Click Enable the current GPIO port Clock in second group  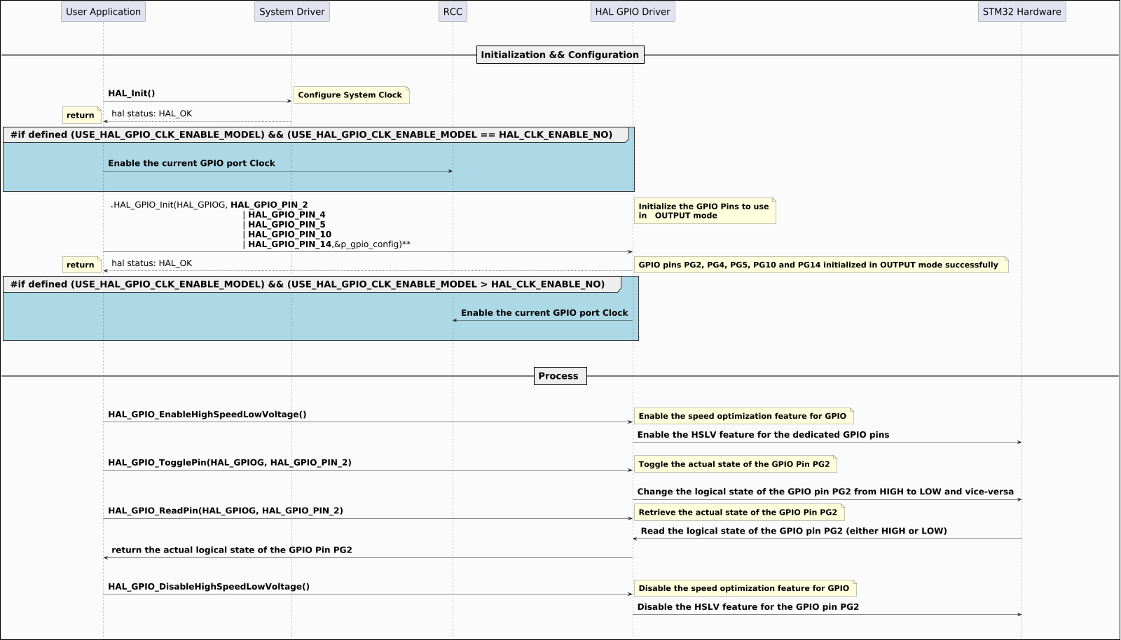(x=544, y=313)
